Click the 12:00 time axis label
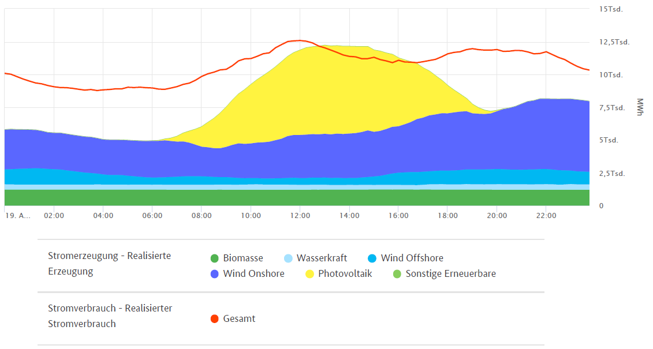 click(299, 215)
